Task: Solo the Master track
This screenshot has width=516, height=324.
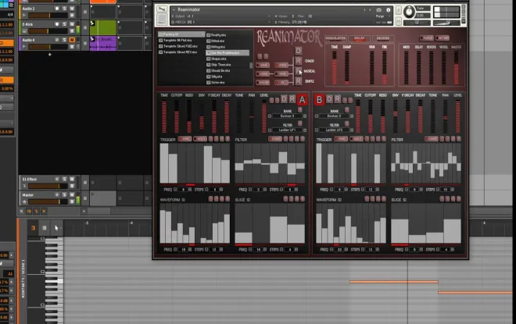Action: [64, 195]
